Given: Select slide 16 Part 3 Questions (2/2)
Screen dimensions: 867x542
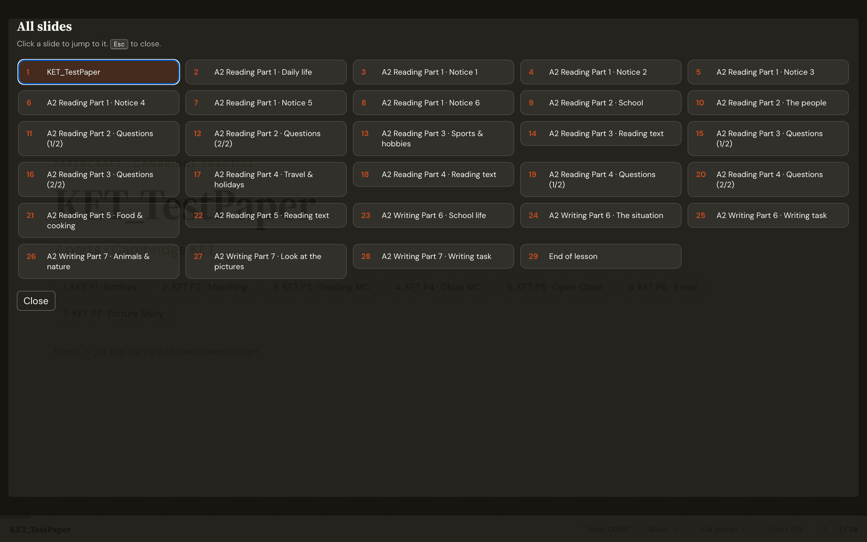Looking at the screenshot, I should (x=98, y=179).
